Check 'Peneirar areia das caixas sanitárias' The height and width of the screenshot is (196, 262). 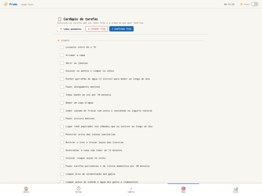pyautogui.click(x=62, y=135)
